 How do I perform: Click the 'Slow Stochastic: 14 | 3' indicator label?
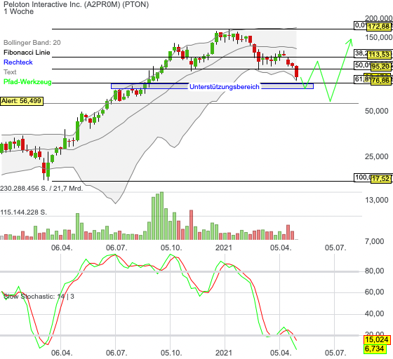(x=39, y=297)
